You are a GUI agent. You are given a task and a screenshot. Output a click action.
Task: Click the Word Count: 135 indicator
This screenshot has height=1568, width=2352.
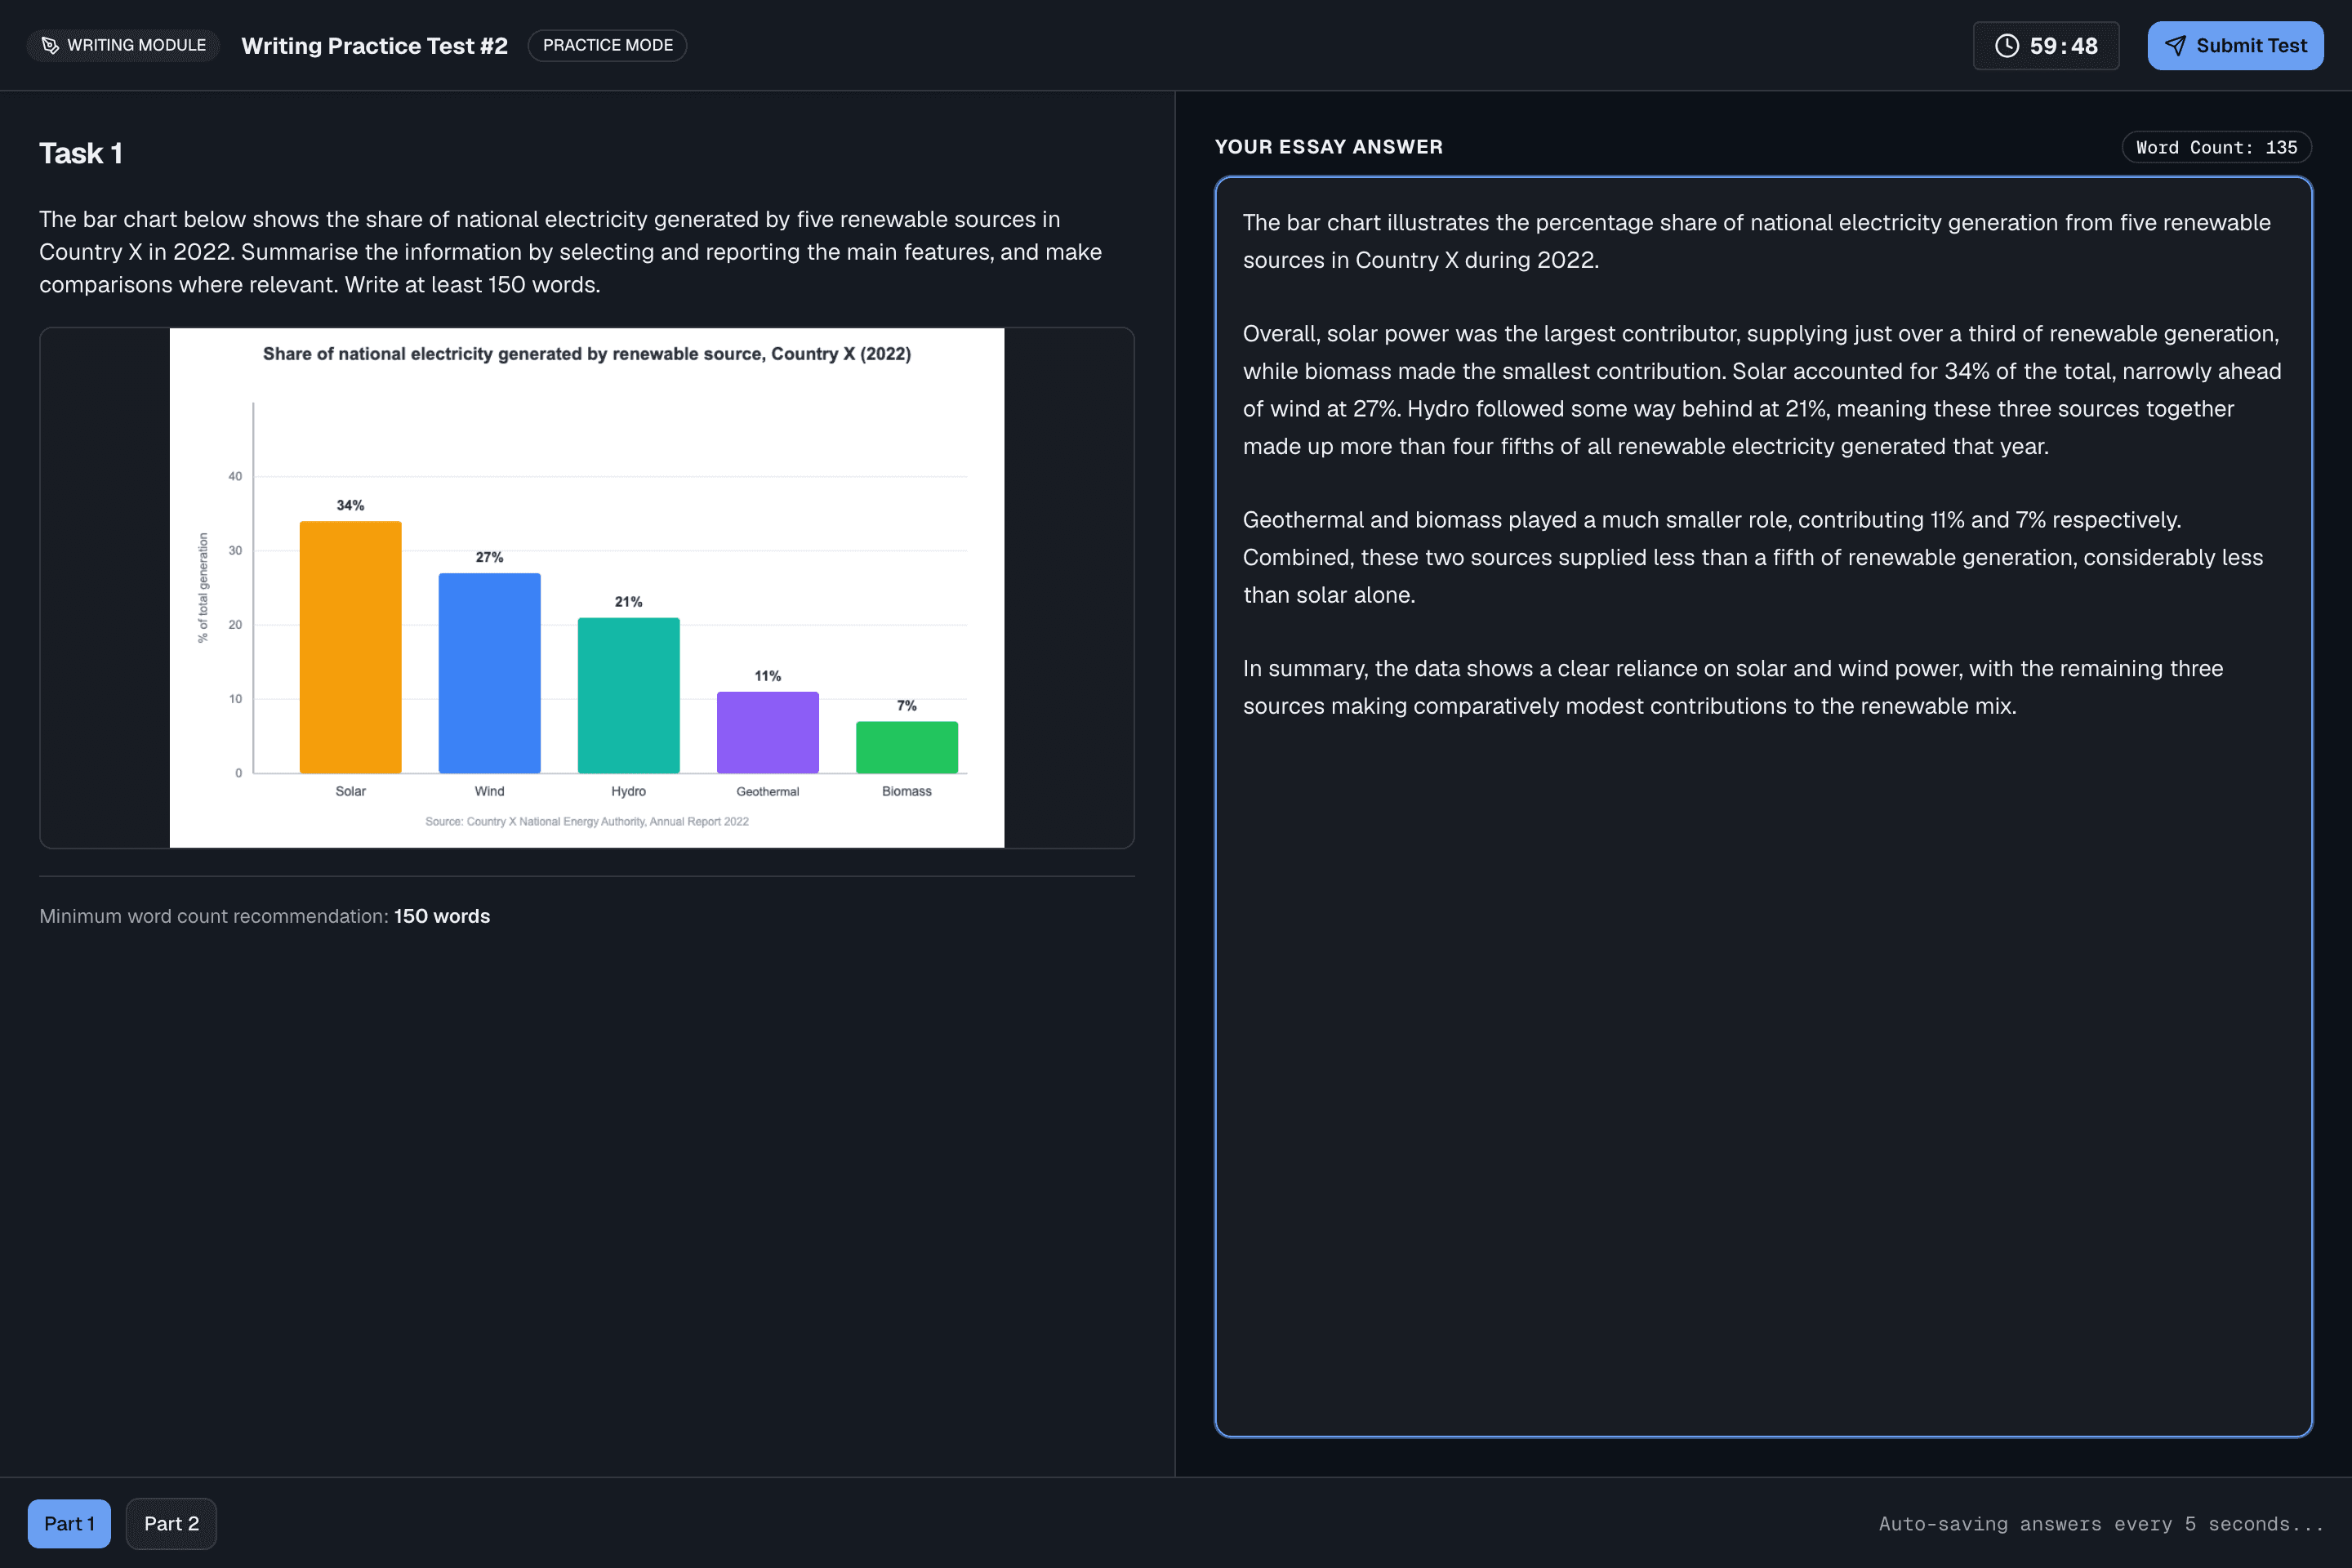(x=2216, y=147)
